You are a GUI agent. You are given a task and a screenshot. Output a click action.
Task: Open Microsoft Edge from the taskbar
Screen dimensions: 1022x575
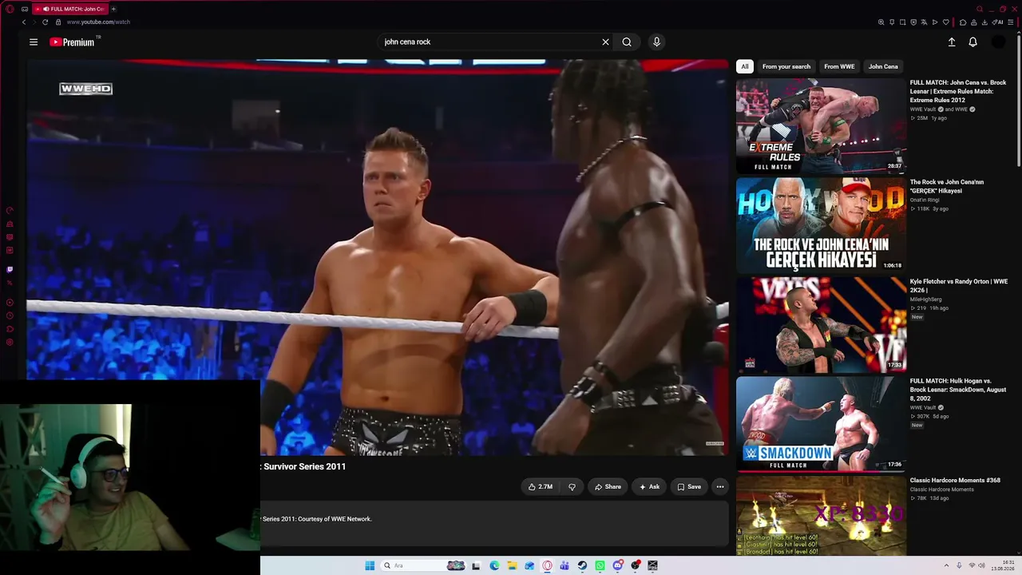pyautogui.click(x=494, y=565)
